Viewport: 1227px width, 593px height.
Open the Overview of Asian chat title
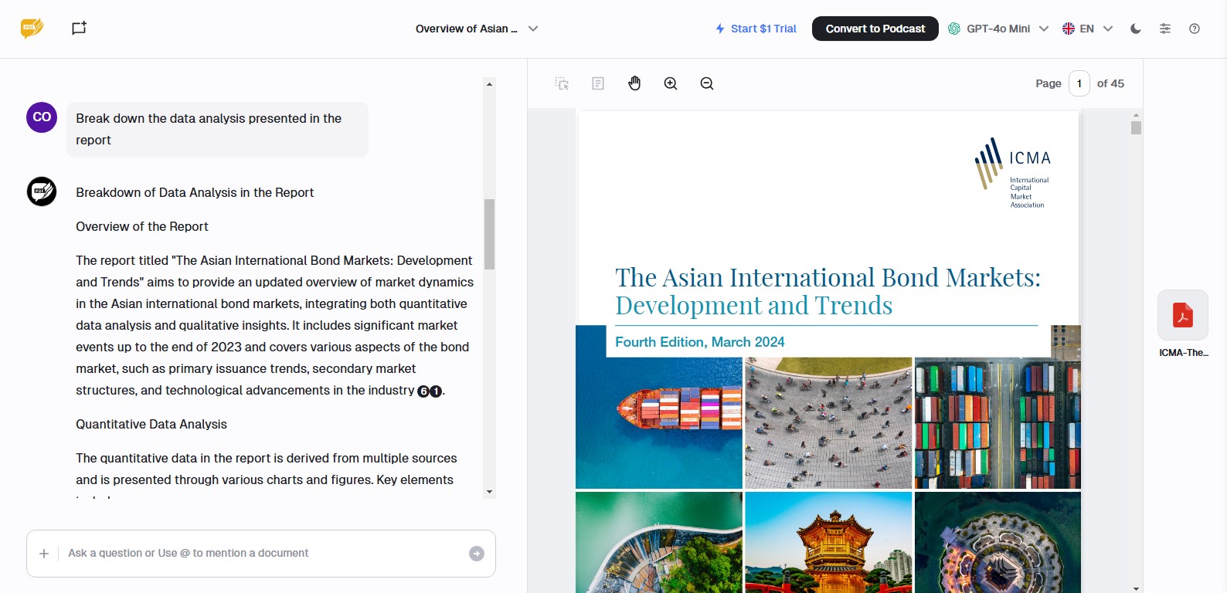pos(467,29)
